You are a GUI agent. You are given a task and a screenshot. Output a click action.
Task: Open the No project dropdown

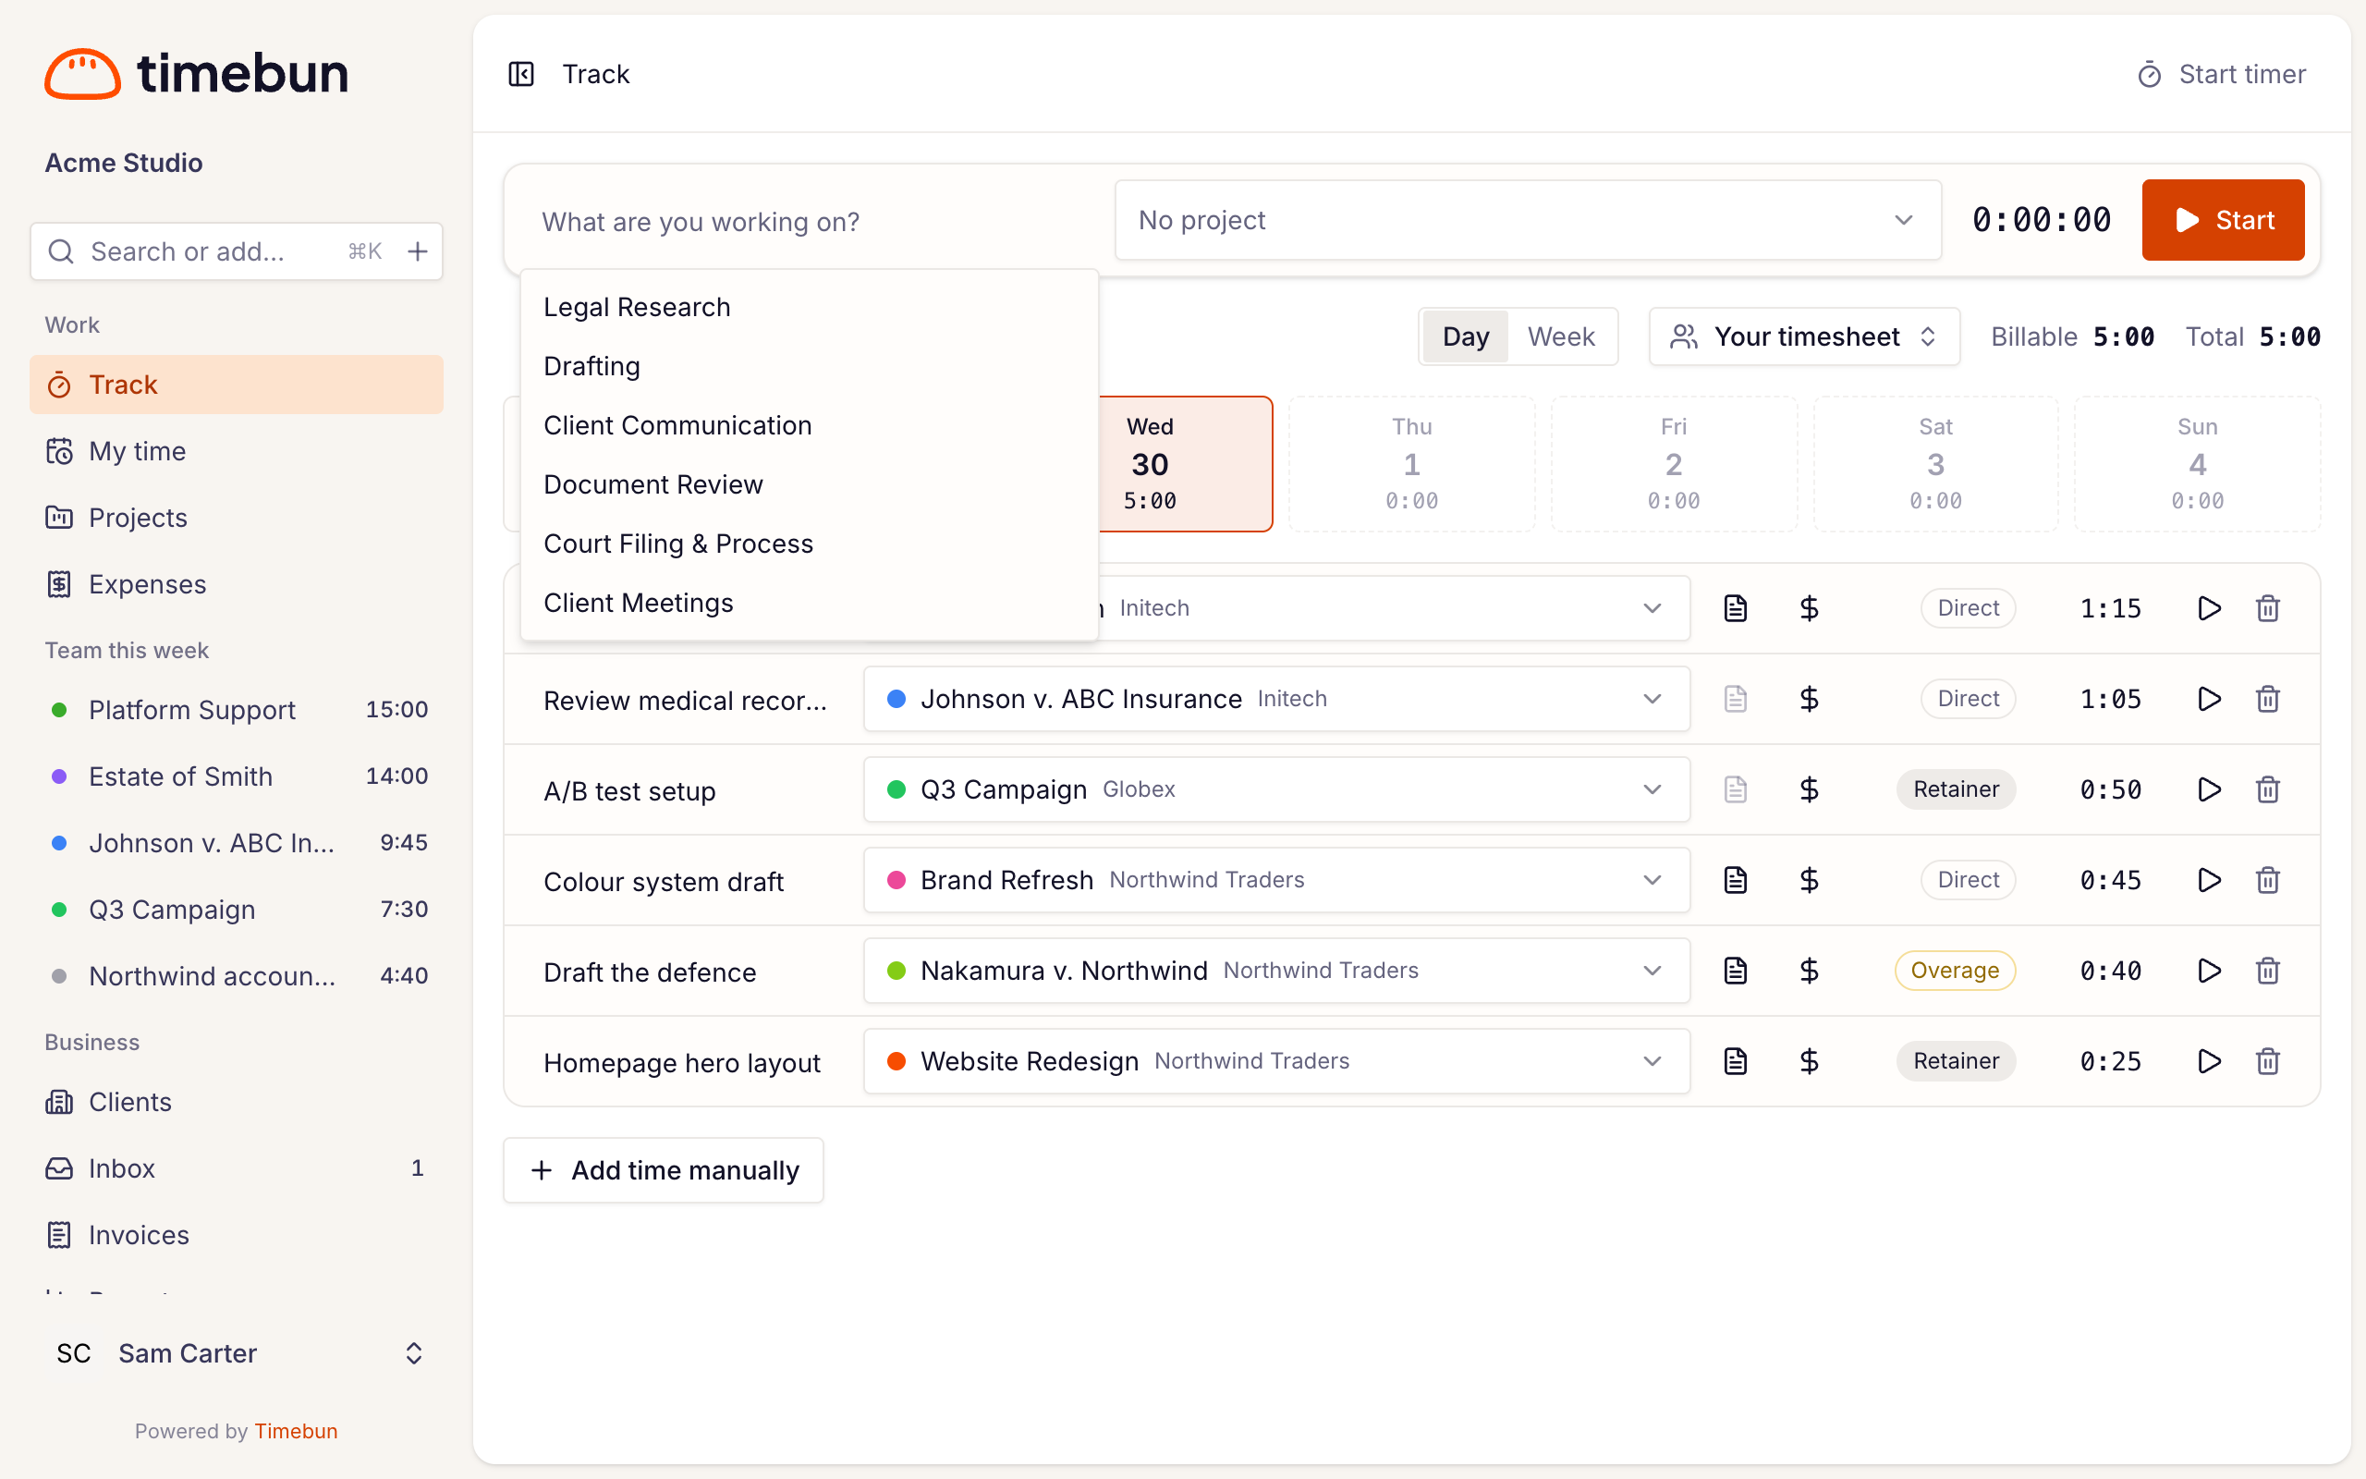pyautogui.click(x=1527, y=220)
